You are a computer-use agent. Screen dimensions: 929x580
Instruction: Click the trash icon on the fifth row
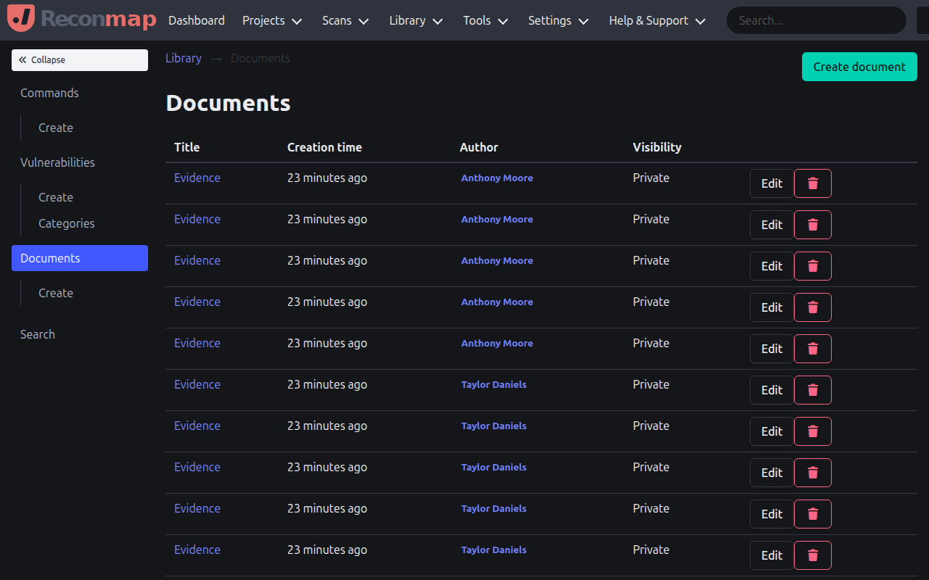[812, 349]
